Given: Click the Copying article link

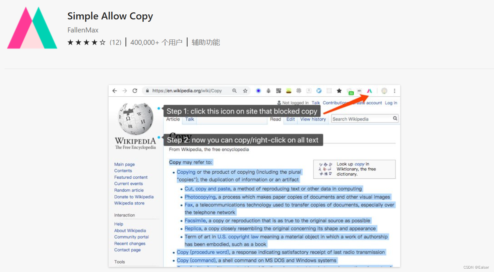Looking at the screenshot, I should [x=186, y=172].
